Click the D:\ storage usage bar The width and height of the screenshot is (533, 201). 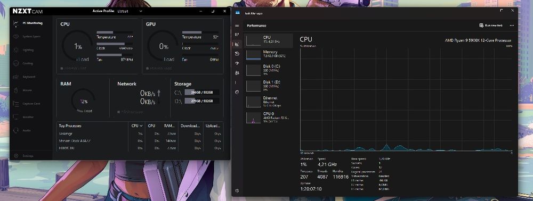[201, 101]
